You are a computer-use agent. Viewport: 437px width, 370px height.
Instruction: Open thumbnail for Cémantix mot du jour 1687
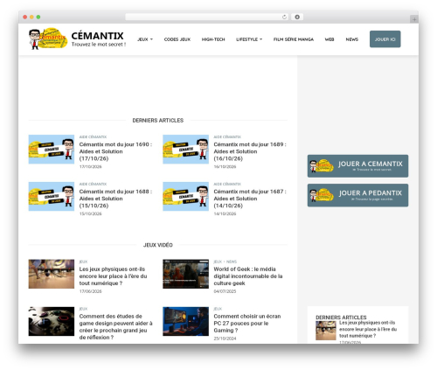point(185,197)
